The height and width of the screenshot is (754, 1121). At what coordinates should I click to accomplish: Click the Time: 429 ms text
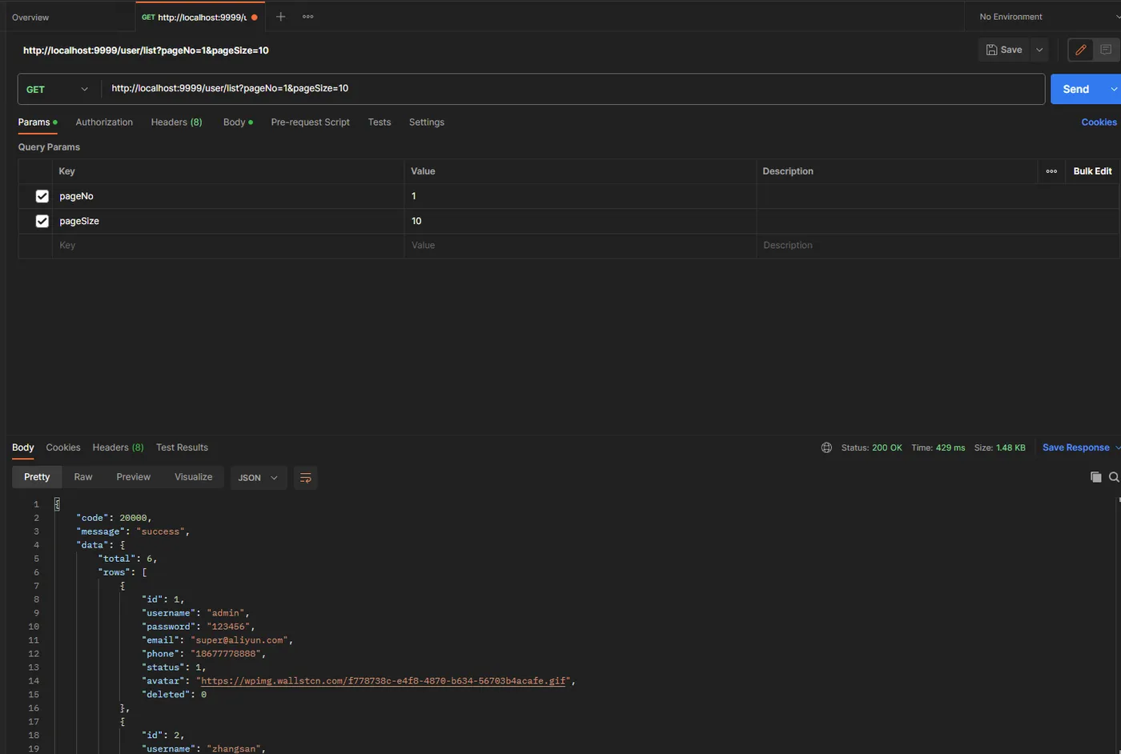[x=938, y=447]
